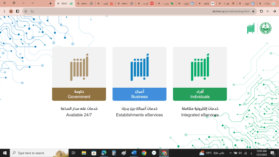This screenshot has height=157, width=279.
Task: Open the Chrome profile avatar icon
Action: [11, 11]
